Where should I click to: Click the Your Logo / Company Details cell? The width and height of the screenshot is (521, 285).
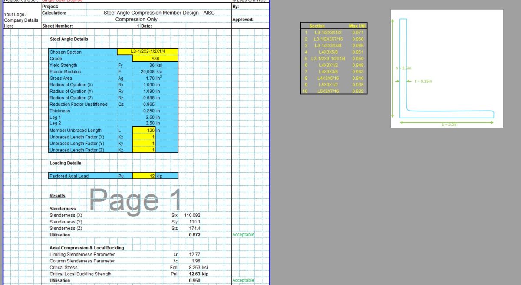[21, 20]
